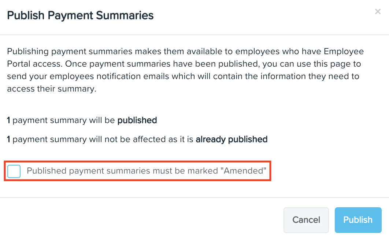Check 'Published payment summaries must be marked Amended'
This screenshot has width=389, height=241.
point(14,171)
